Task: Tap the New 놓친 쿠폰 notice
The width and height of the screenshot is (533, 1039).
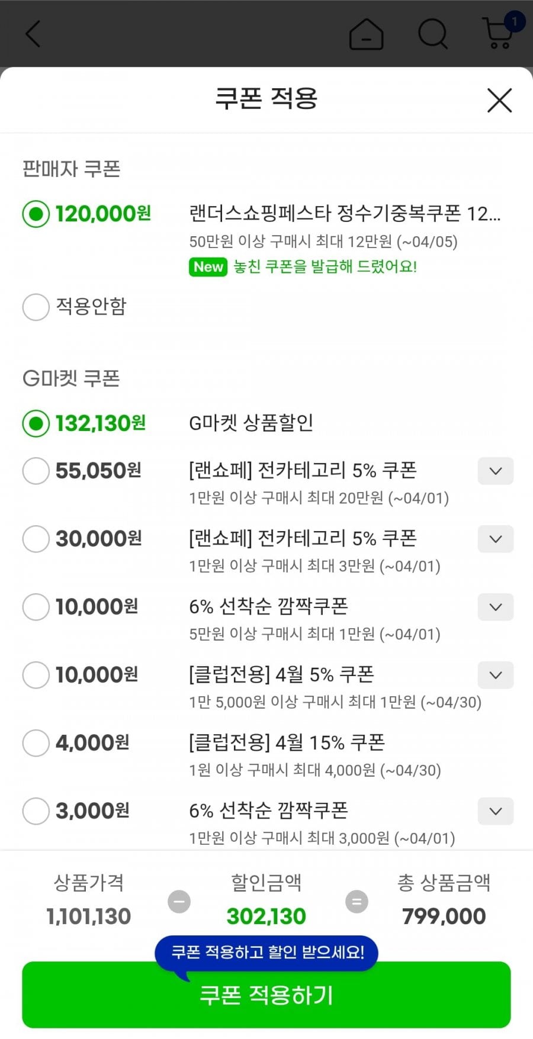Action: pos(303,266)
